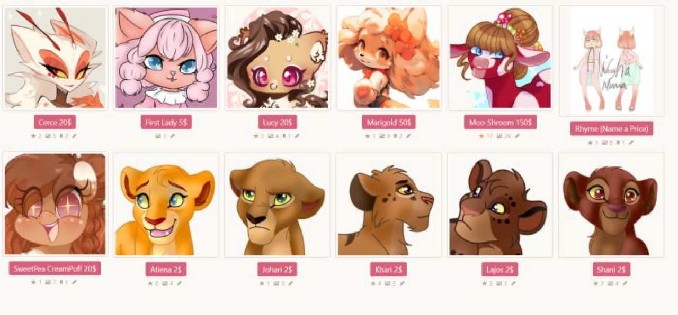Open the Khari lion profile thumbnail
The height and width of the screenshot is (315, 678).
click(x=389, y=205)
